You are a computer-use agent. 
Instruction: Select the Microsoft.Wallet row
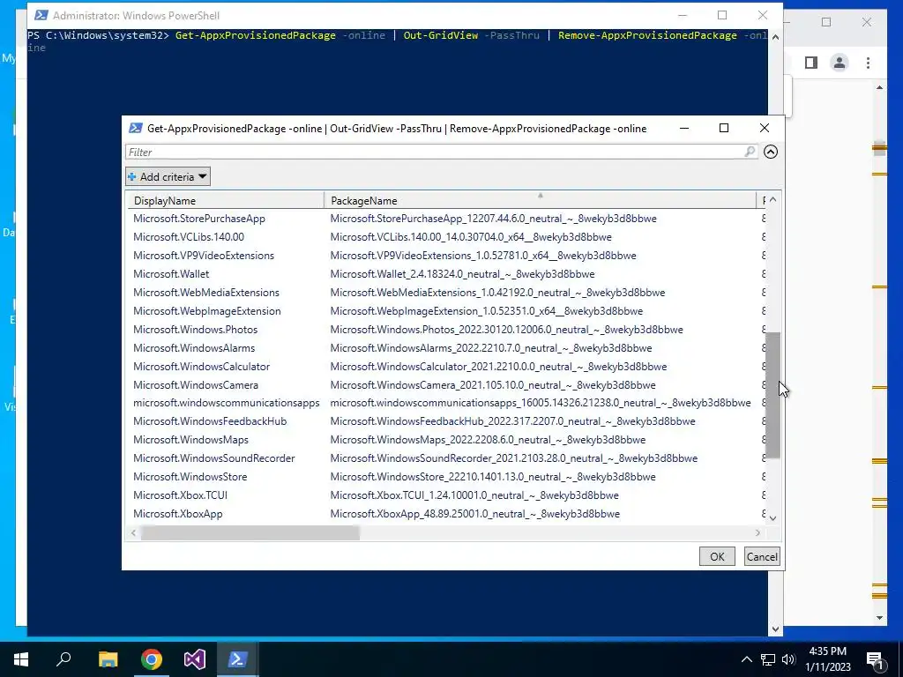pos(445,273)
